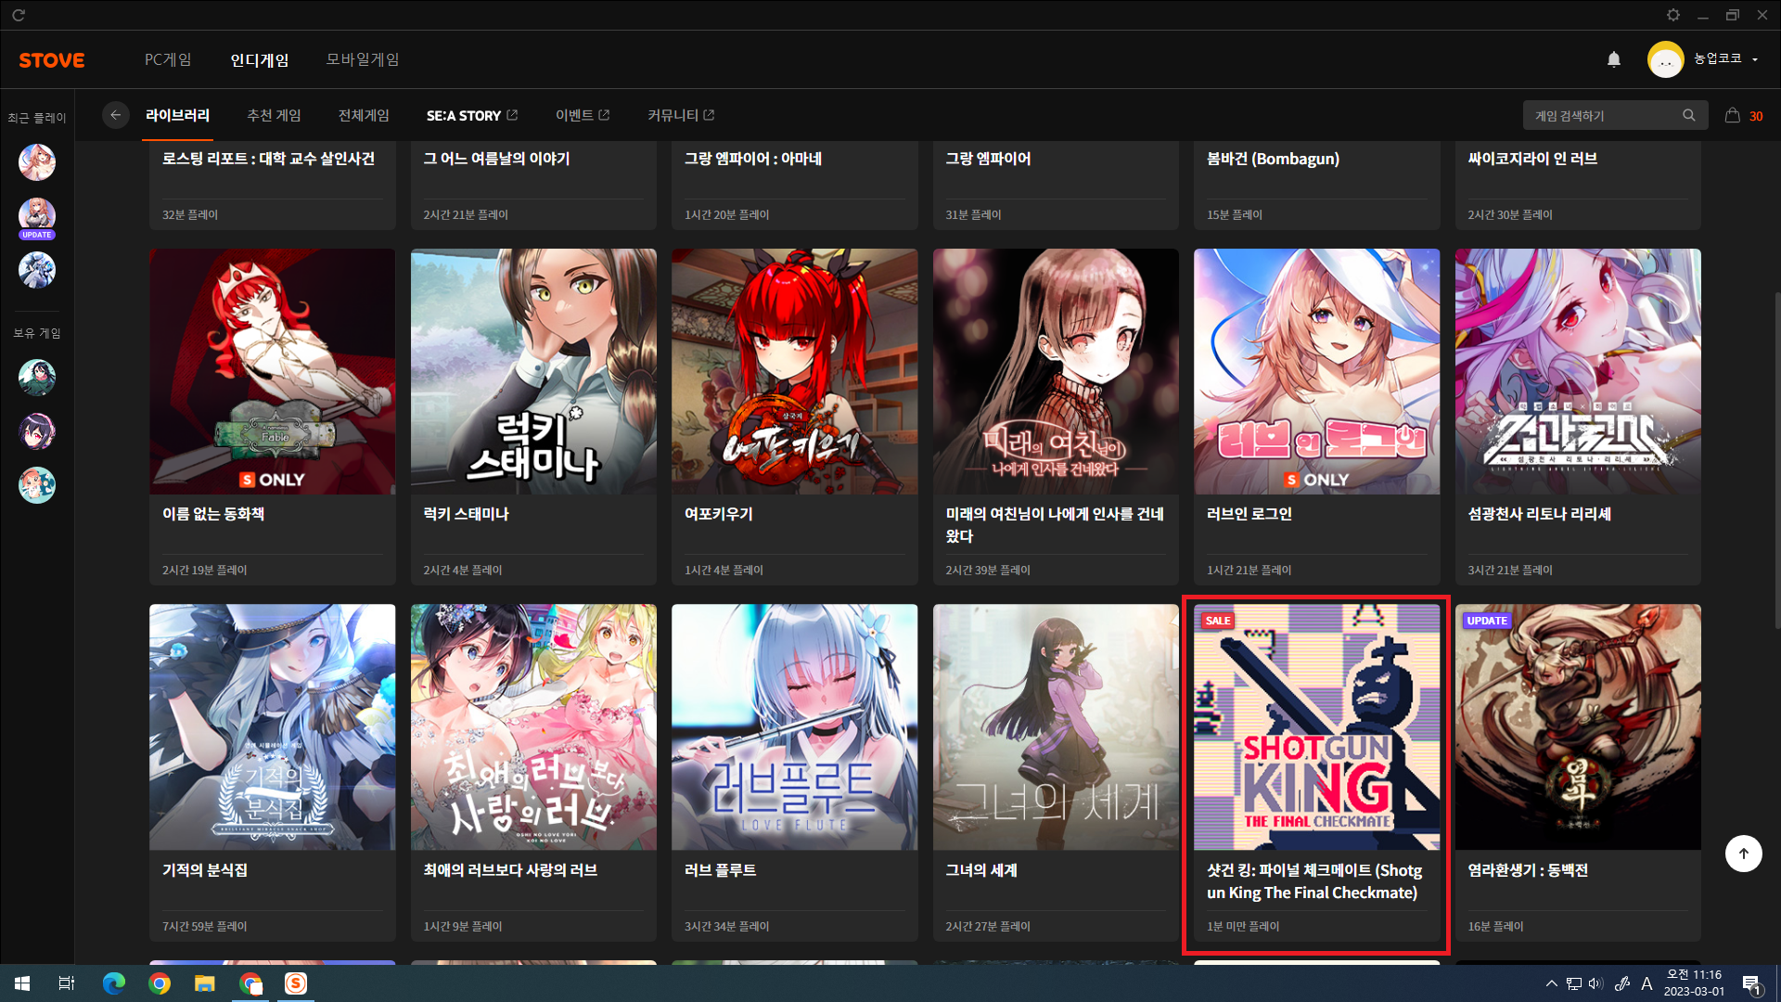Click the scroll-to-top arrow button

(1743, 854)
